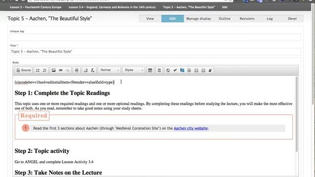This screenshot has width=315, height=177.
Task: Go to Lesson 3 – Fourteenth Century Europe breadcrumb
Action: point(35,7)
